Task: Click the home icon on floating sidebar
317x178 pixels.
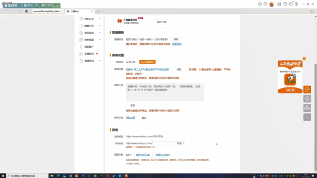Action: 307,99
